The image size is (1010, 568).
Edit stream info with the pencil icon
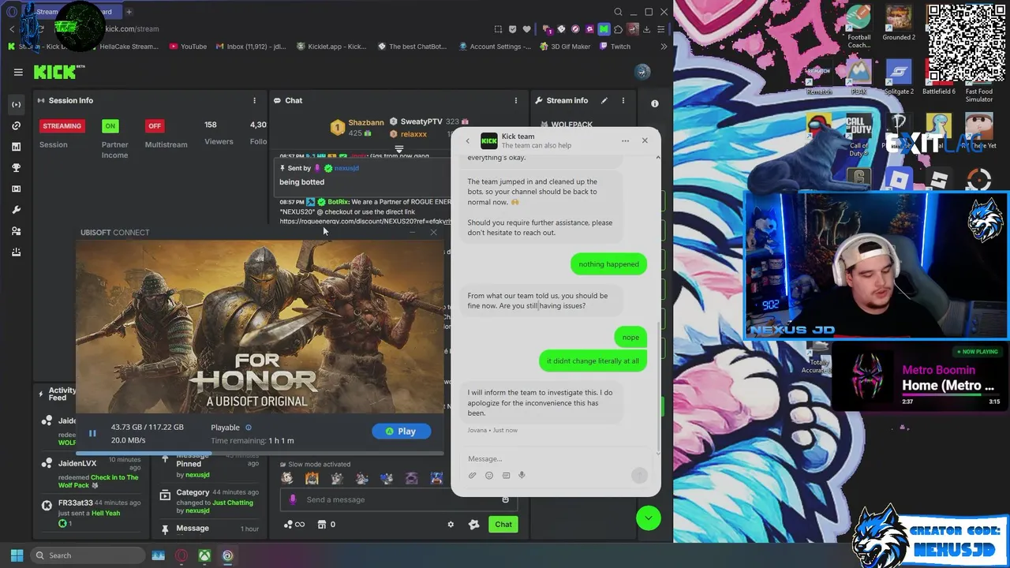click(604, 100)
